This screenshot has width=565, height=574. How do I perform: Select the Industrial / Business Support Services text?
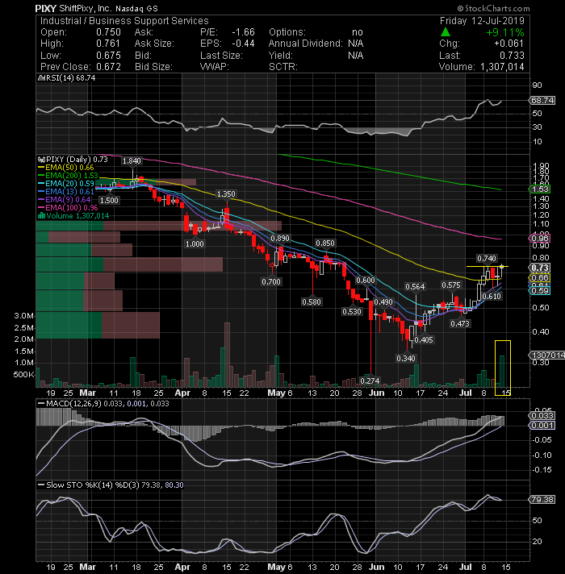point(124,21)
